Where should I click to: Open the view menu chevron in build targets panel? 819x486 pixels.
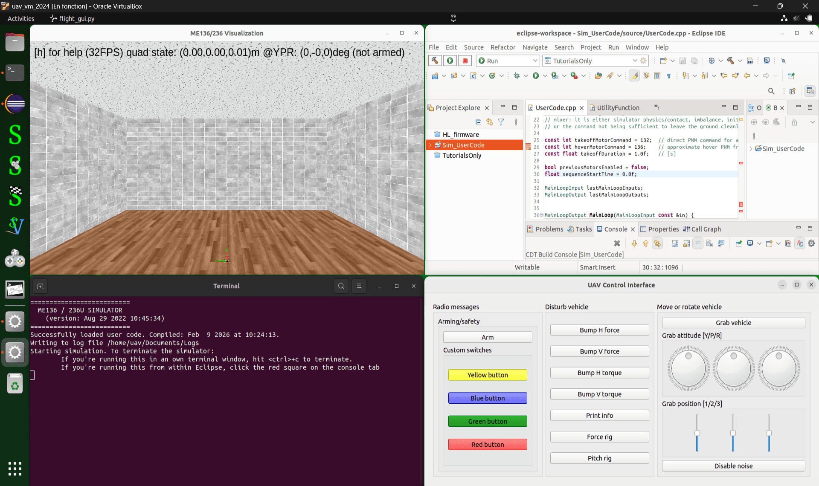[812, 122]
